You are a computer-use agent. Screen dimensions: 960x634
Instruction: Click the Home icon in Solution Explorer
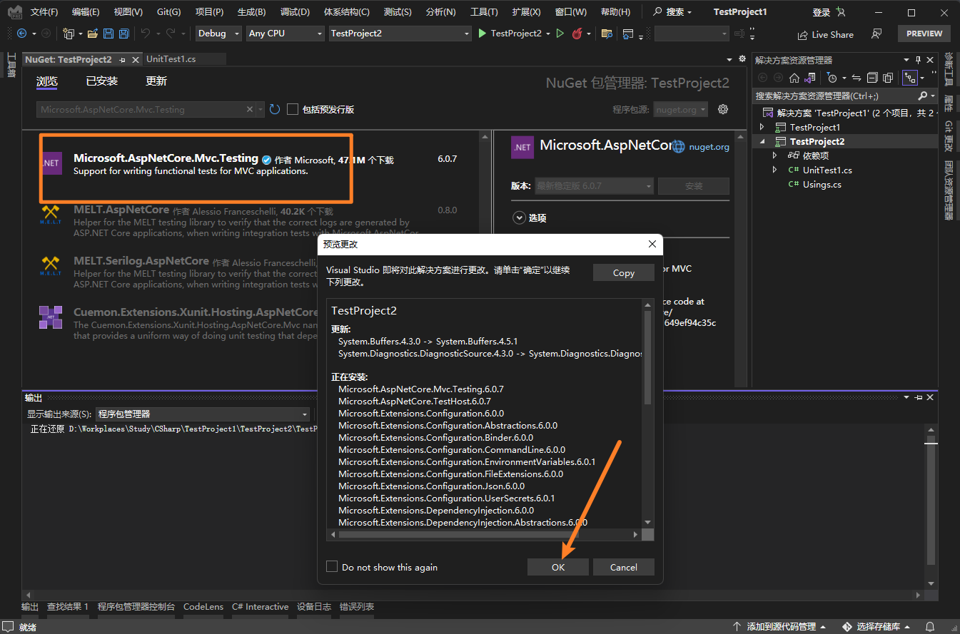click(x=794, y=78)
